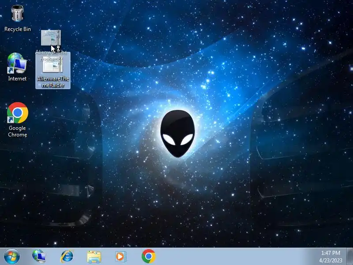
Task: Click the 'Internet' label under globe icon
Action: (17, 79)
